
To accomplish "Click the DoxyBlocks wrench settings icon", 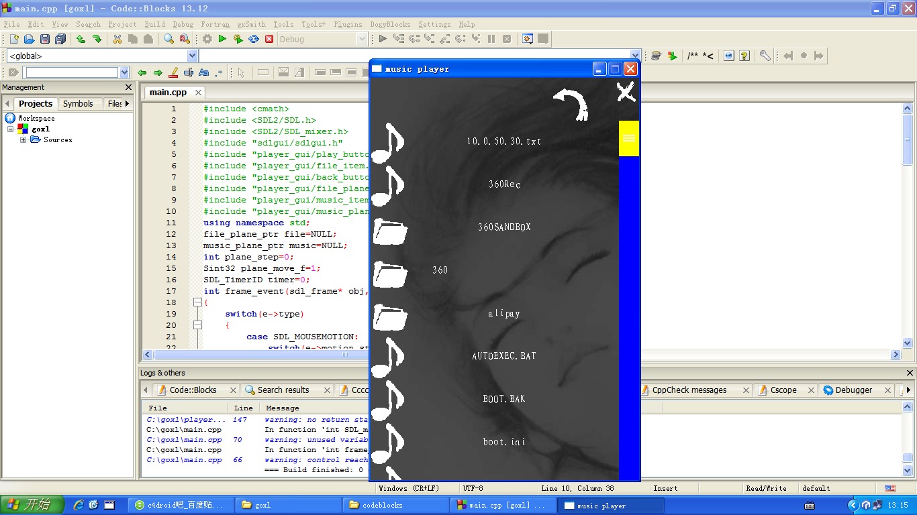I will [765, 56].
